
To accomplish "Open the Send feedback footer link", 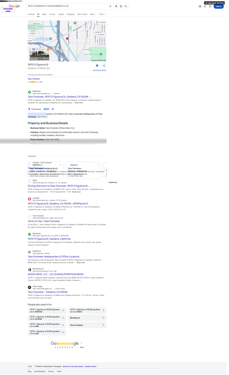I will pyautogui.click(x=39, y=371).
